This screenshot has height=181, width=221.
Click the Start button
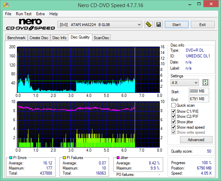(176, 25)
